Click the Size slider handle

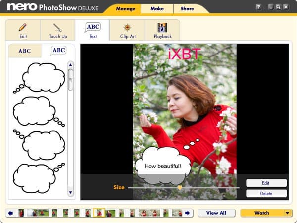click(x=180, y=188)
